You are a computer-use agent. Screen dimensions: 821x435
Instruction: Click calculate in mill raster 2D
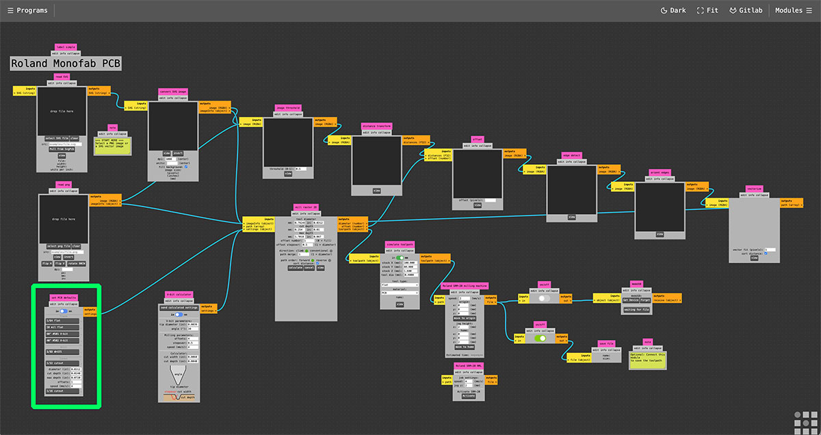tap(296, 268)
